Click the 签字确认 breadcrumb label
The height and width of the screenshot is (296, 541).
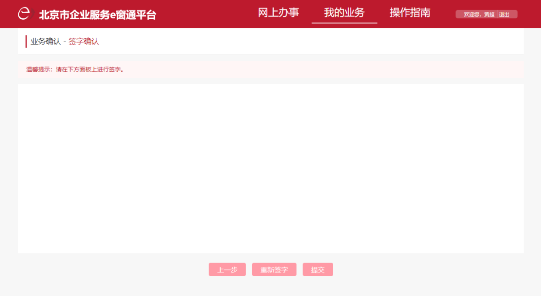[84, 42]
